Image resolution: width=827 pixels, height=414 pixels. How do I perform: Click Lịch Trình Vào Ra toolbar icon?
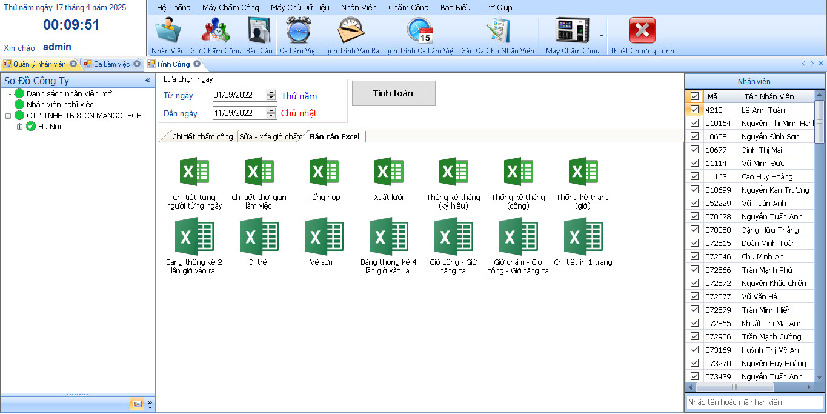coord(351,35)
